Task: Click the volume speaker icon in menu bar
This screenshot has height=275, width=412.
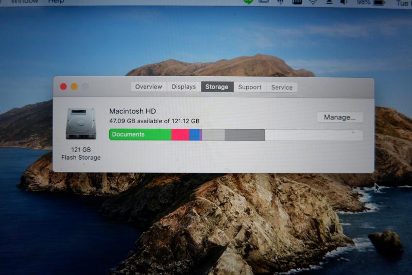Action: click(x=344, y=3)
